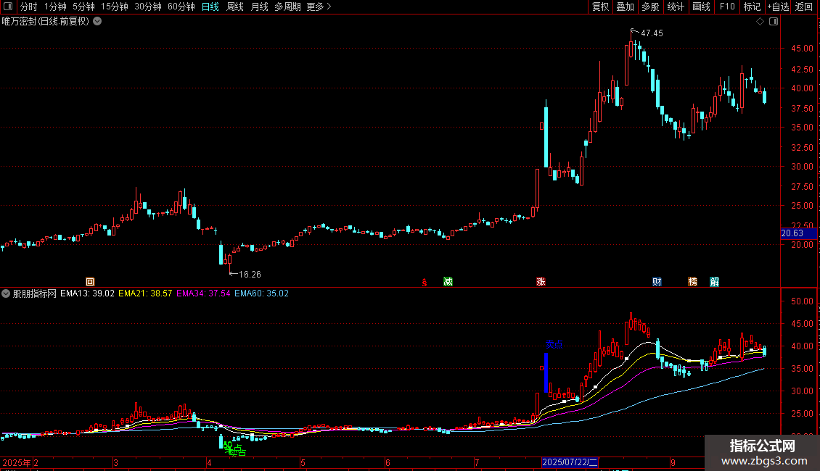Click the orange square event marker icon

click(x=90, y=282)
